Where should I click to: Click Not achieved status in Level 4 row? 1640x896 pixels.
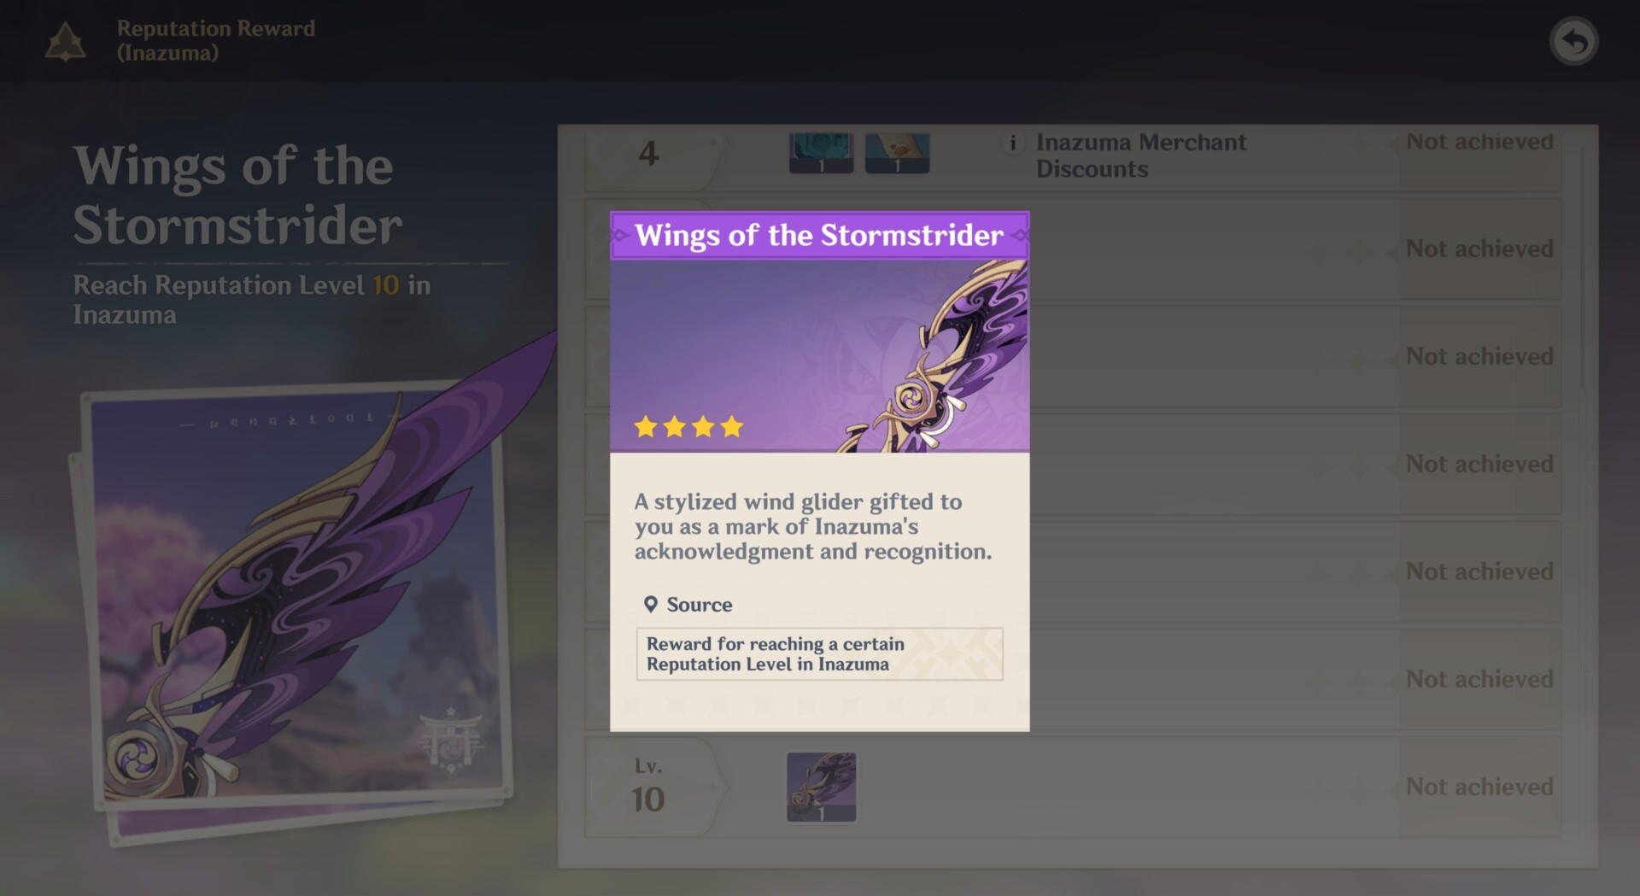click(x=1479, y=142)
